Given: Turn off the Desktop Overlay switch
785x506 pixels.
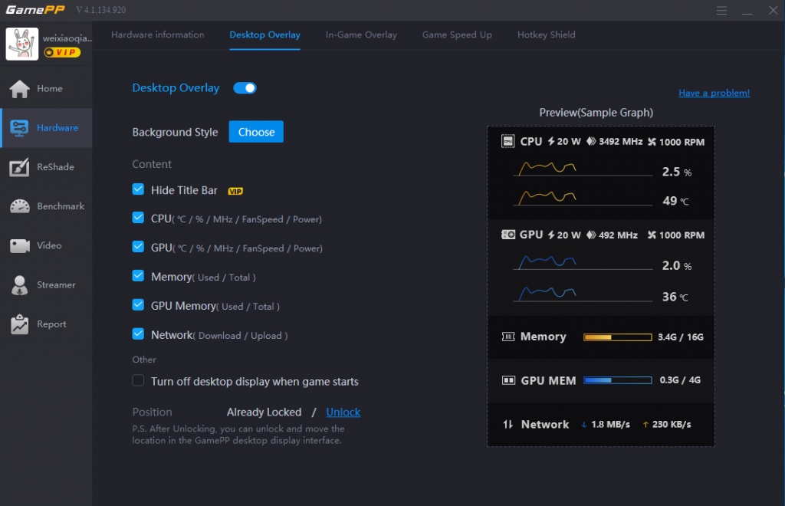Looking at the screenshot, I should (x=245, y=88).
